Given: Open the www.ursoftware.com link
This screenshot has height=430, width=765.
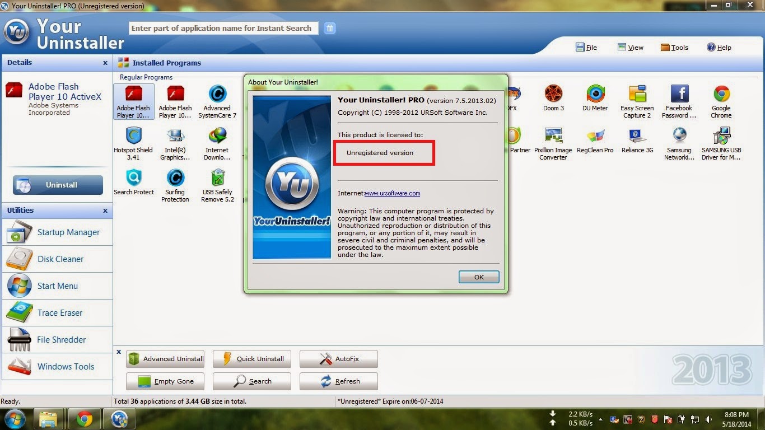Looking at the screenshot, I should click(392, 194).
